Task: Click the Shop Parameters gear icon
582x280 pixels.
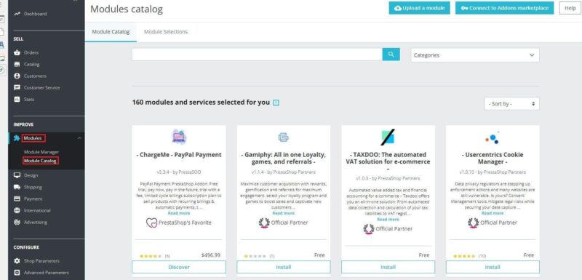Action: click(x=17, y=260)
